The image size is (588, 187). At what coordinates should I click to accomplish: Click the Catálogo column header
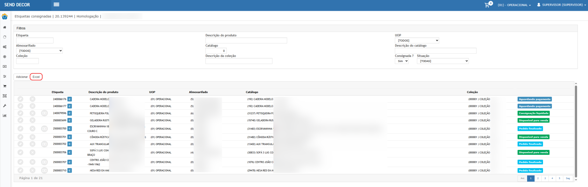252,92
